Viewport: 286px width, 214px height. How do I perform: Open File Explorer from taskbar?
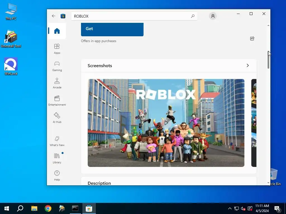tap(34, 208)
